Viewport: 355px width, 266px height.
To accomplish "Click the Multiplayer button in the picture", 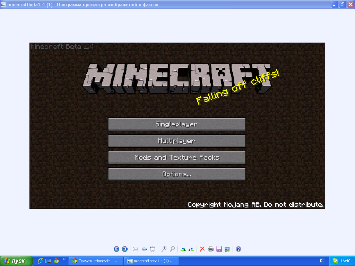I will pos(177,141).
